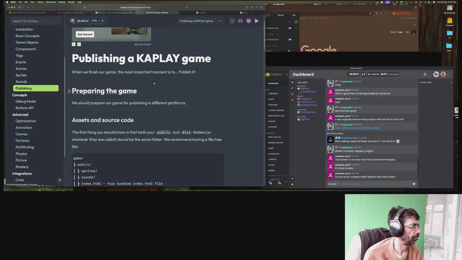
Task: Open Game Objects guide in sidebar
Action: [x=27, y=42]
